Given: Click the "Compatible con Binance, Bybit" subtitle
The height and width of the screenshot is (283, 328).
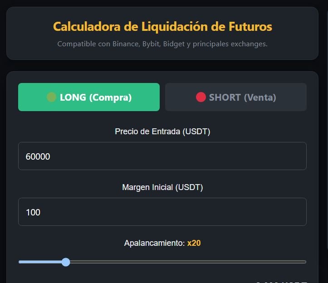Looking at the screenshot, I should pos(109,44).
